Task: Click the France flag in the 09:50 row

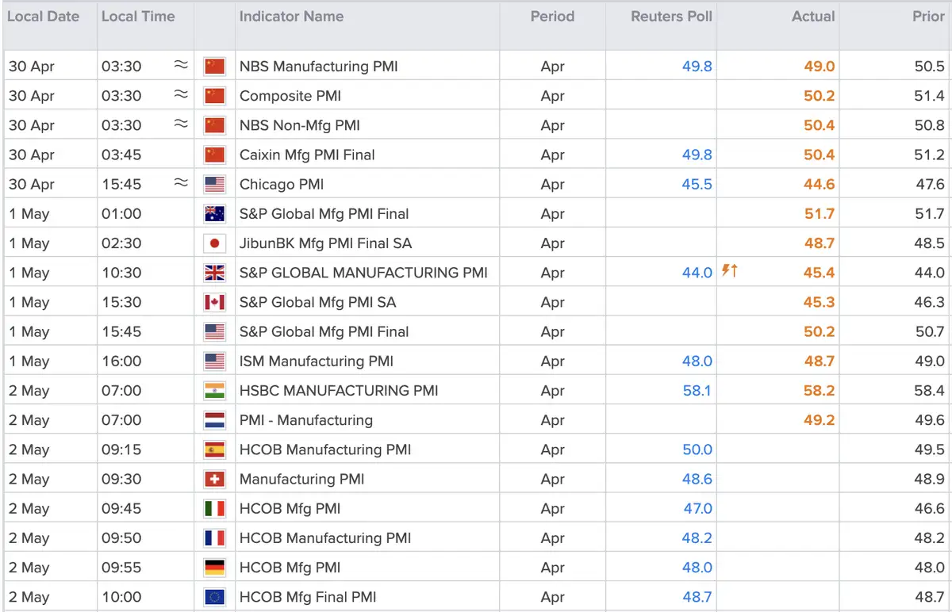Action: click(x=214, y=538)
